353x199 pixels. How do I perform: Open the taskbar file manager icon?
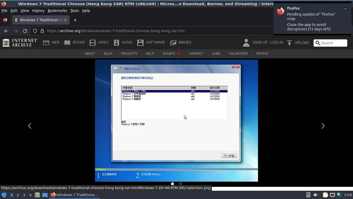point(37,195)
